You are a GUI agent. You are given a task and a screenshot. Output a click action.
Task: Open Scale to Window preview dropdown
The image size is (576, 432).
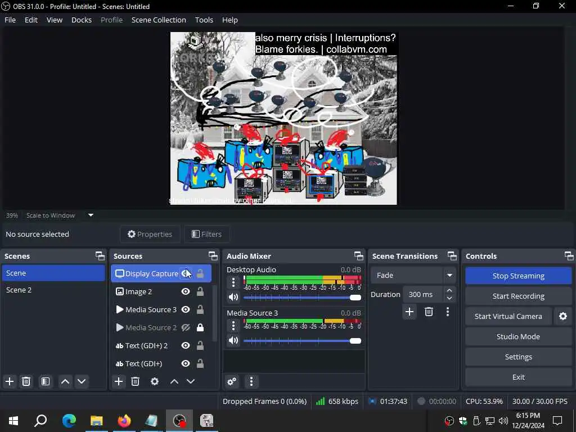91,215
